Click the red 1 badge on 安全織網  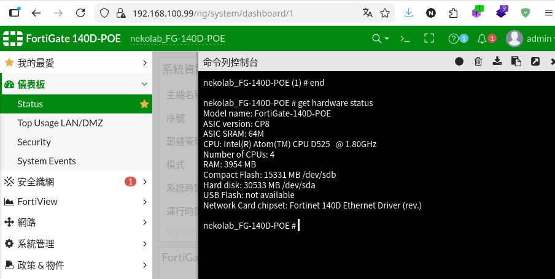point(130,182)
